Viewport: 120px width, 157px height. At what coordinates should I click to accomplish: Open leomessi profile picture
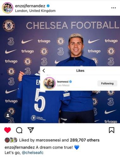[49, 83]
